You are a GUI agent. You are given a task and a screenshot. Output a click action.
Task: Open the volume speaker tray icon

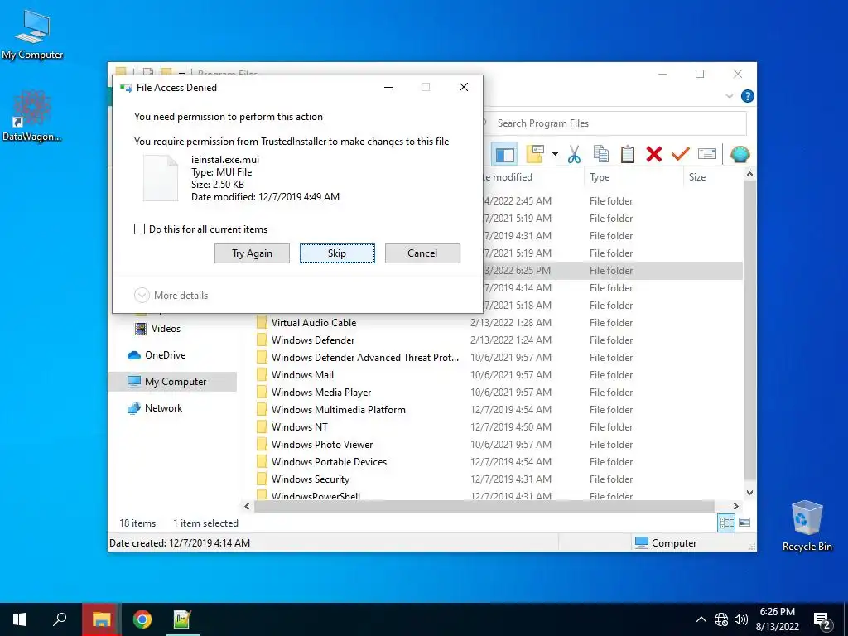(741, 619)
